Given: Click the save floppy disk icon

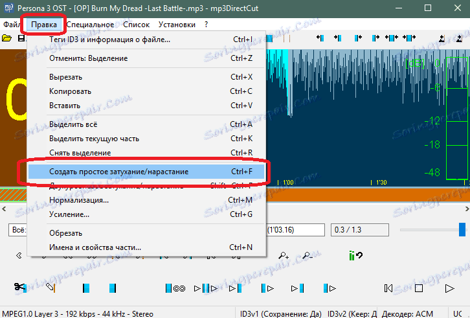Looking at the screenshot, I should click(21, 38).
